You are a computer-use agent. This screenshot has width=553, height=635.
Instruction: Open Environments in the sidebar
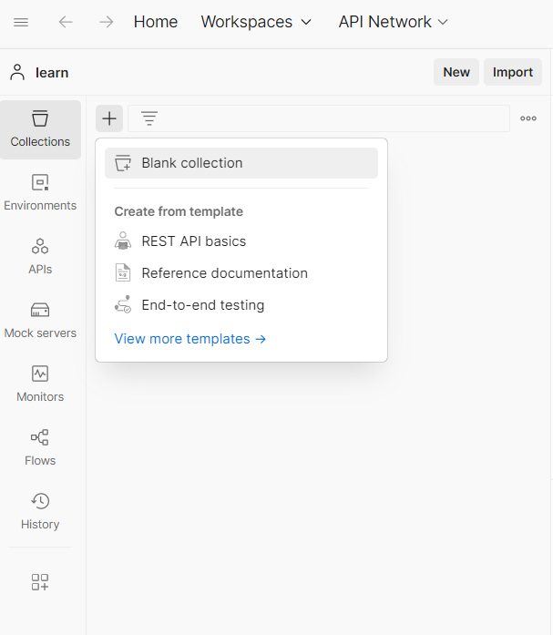coord(40,192)
